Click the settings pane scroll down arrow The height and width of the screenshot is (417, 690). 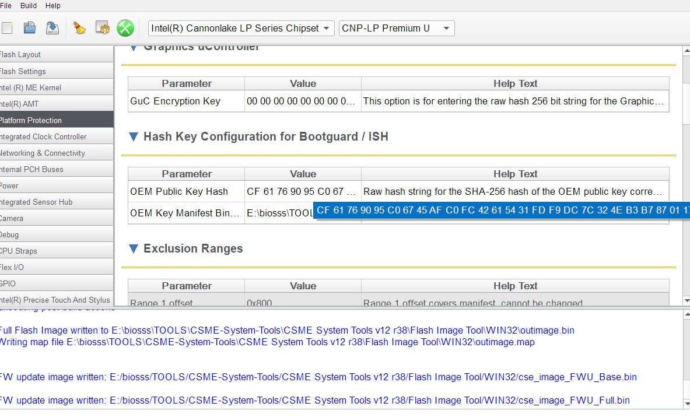[687, 301]
